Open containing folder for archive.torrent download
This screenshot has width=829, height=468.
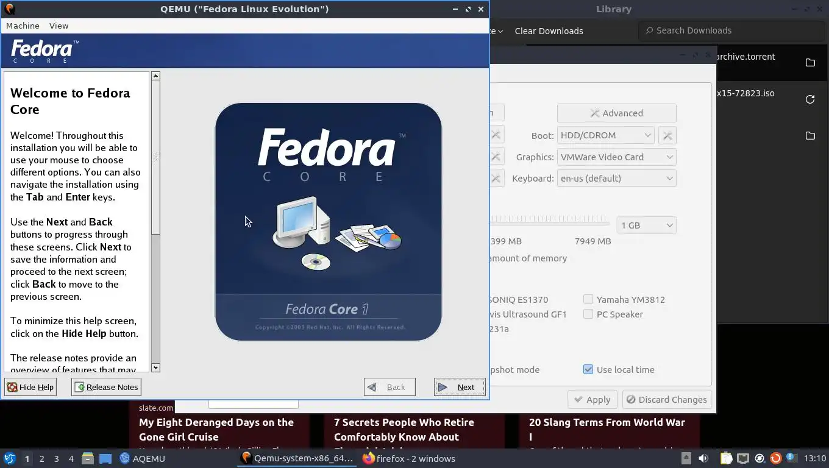click(x=810, y=63)
